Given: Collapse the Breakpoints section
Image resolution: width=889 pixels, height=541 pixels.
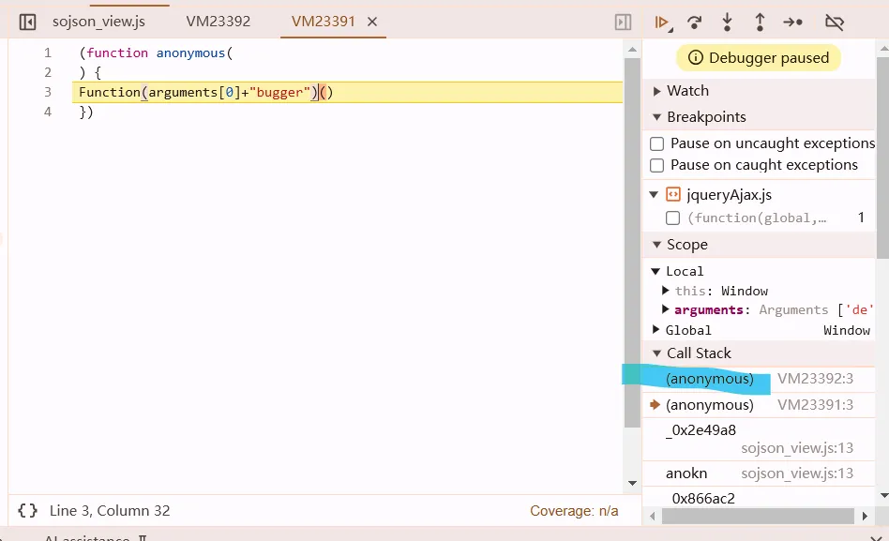Looking at the screenshot, I should click(656, 117).
